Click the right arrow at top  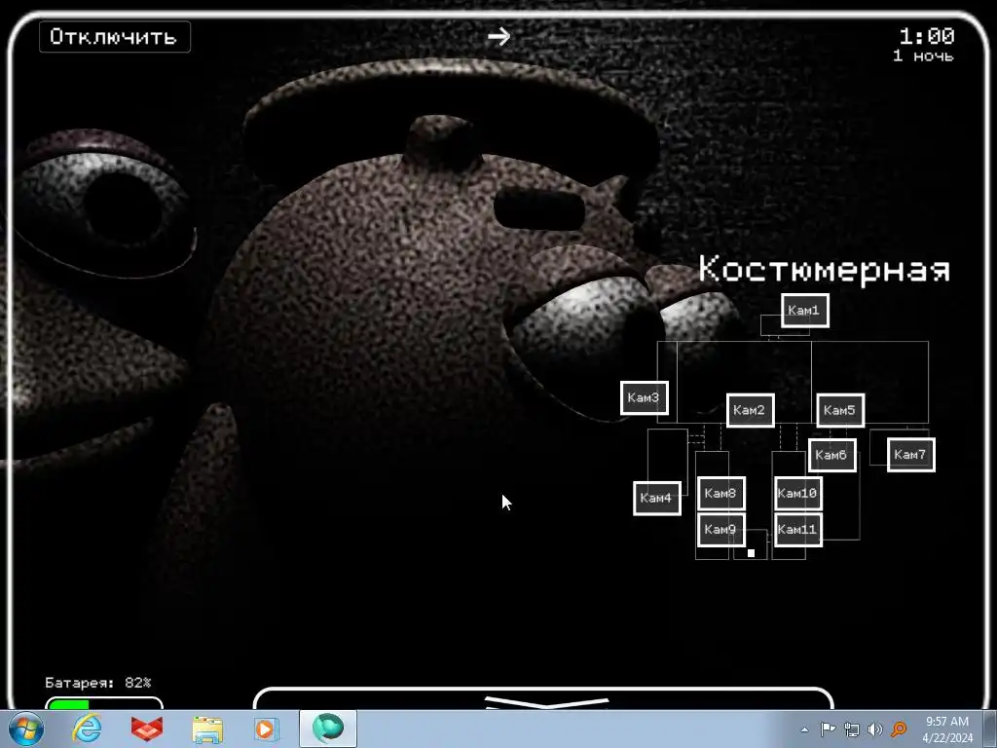coord(499,36)
